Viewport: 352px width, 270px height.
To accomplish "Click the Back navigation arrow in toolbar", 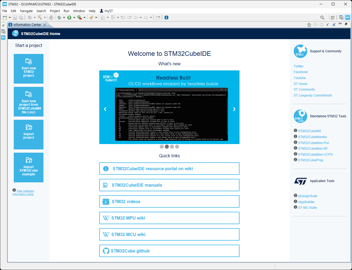I will coord(136,18).
